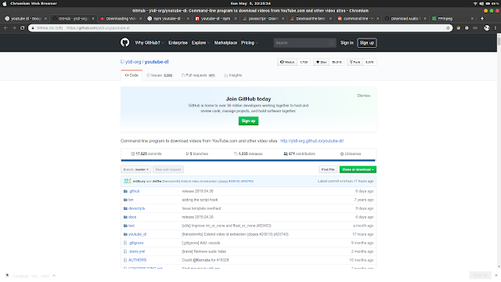Click the profile avatar icon in toolbar

tap(487, 28)
